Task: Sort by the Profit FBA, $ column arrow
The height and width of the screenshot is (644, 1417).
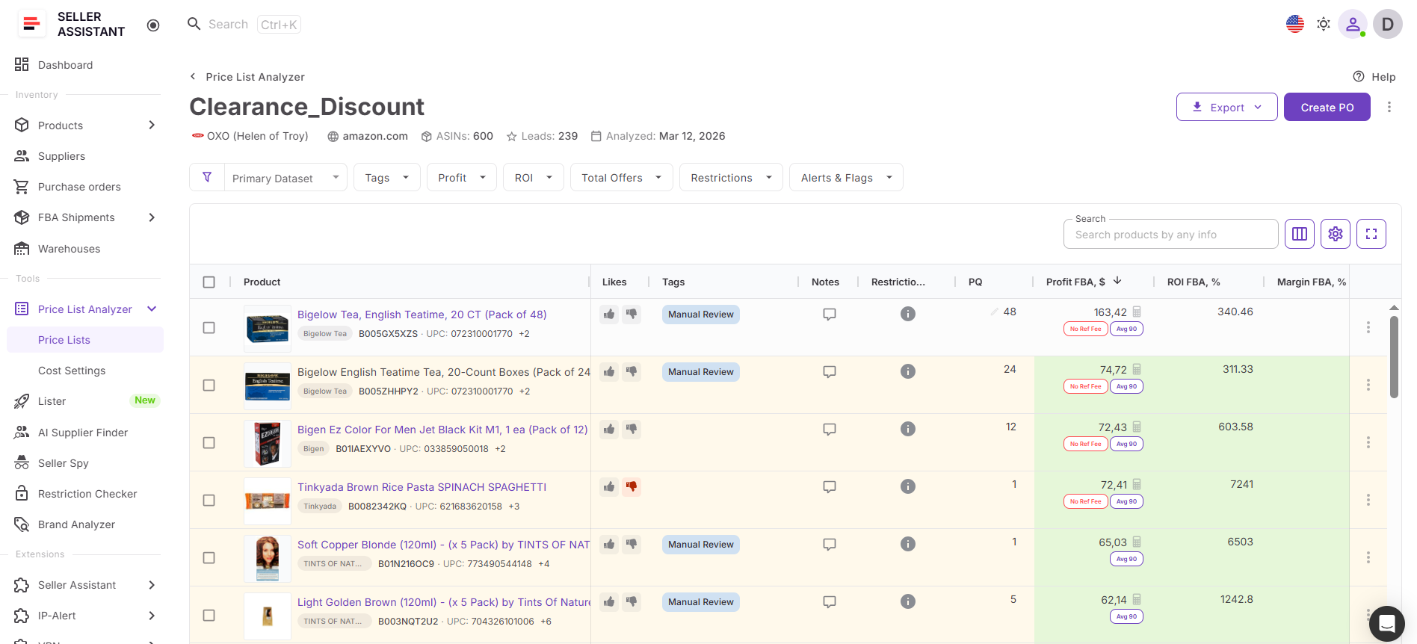Action: 1117,281
